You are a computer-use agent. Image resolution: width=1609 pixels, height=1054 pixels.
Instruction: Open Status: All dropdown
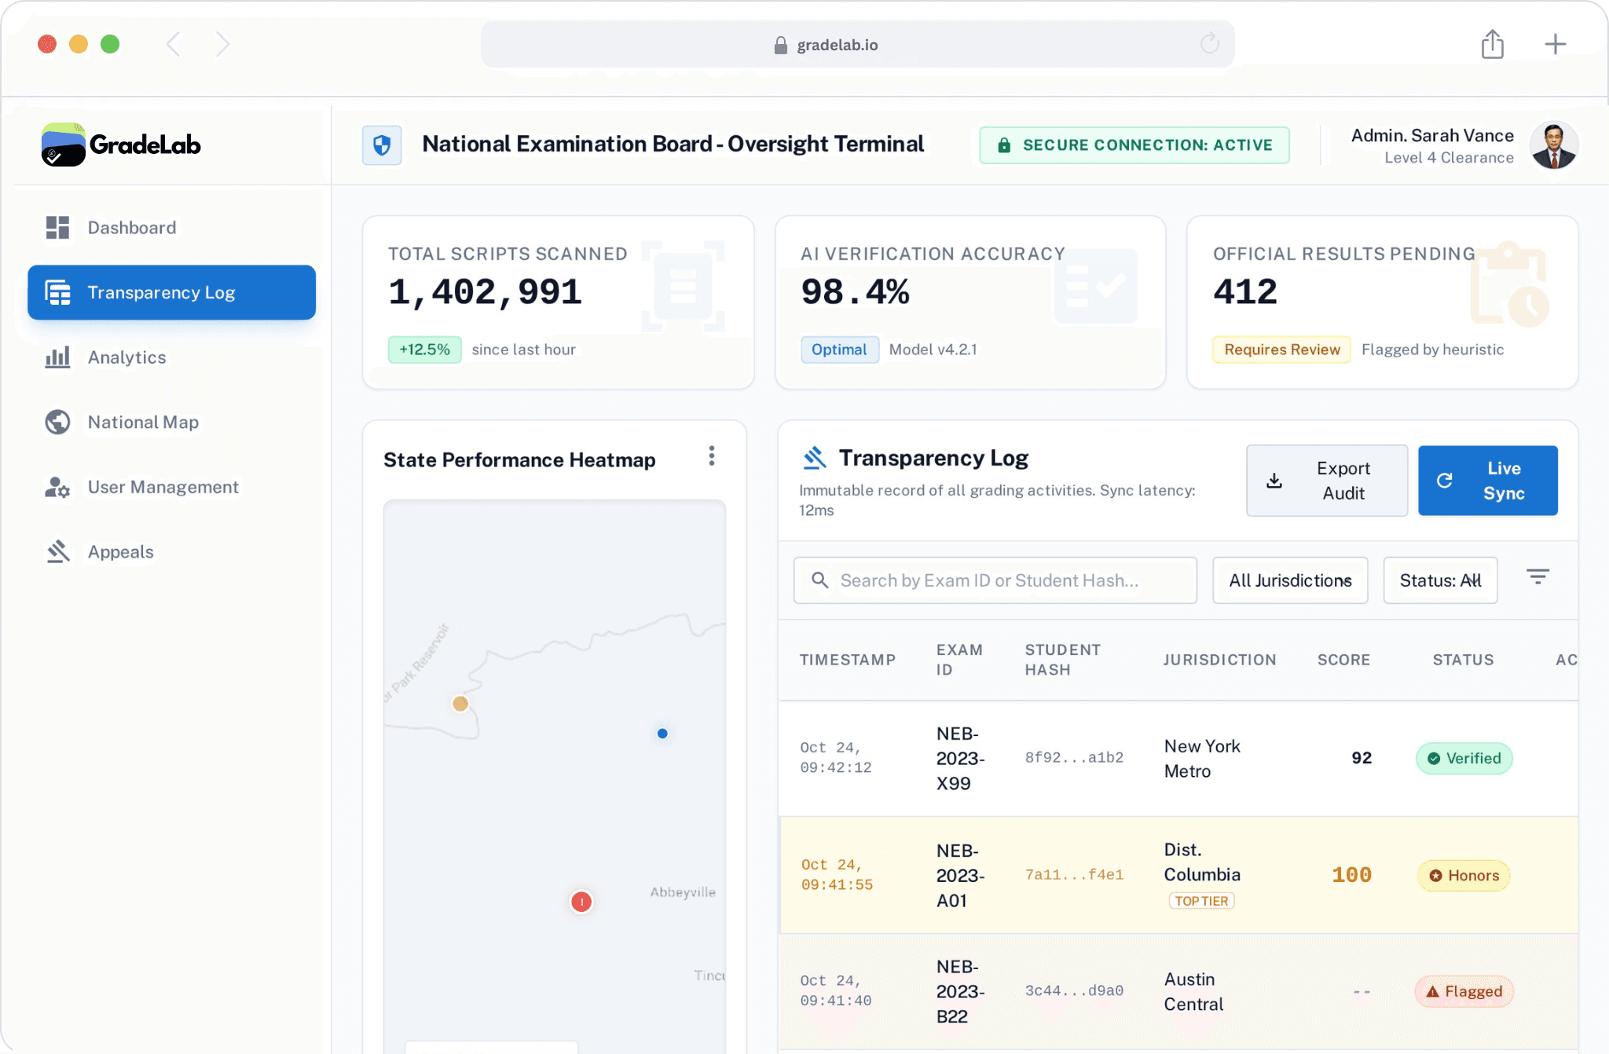[x=1440, y=580]
